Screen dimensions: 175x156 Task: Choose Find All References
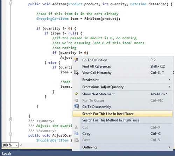point(122,66)
